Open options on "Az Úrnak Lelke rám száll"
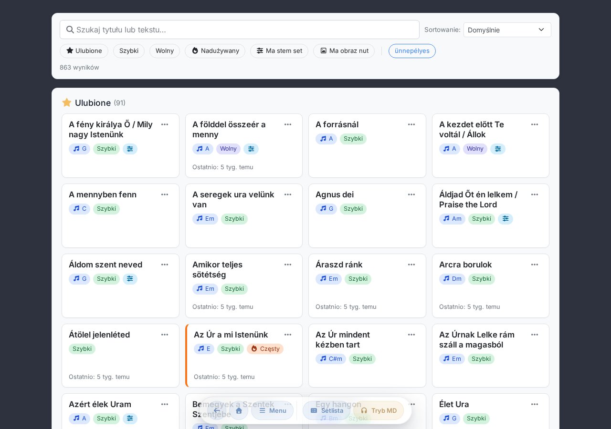This screenshot has width=611, height=429. [x=535, y=335]
